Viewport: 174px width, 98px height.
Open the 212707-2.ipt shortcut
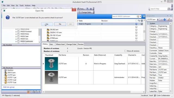tap(12, 80)
